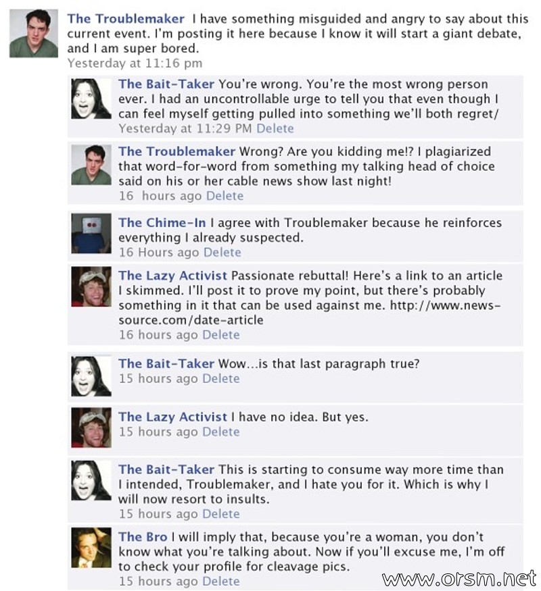The width and height of the screenshot is (541, 591).
Task: Delete The Bait-Taker's 11:29 PM comment
Action: pos(275,128)
